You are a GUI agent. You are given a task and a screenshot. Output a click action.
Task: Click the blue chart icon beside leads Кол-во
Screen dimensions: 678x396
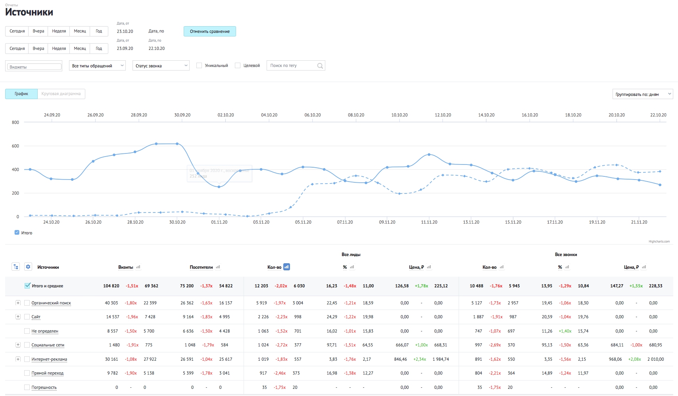pyautogui.click(x=286, y=267)
